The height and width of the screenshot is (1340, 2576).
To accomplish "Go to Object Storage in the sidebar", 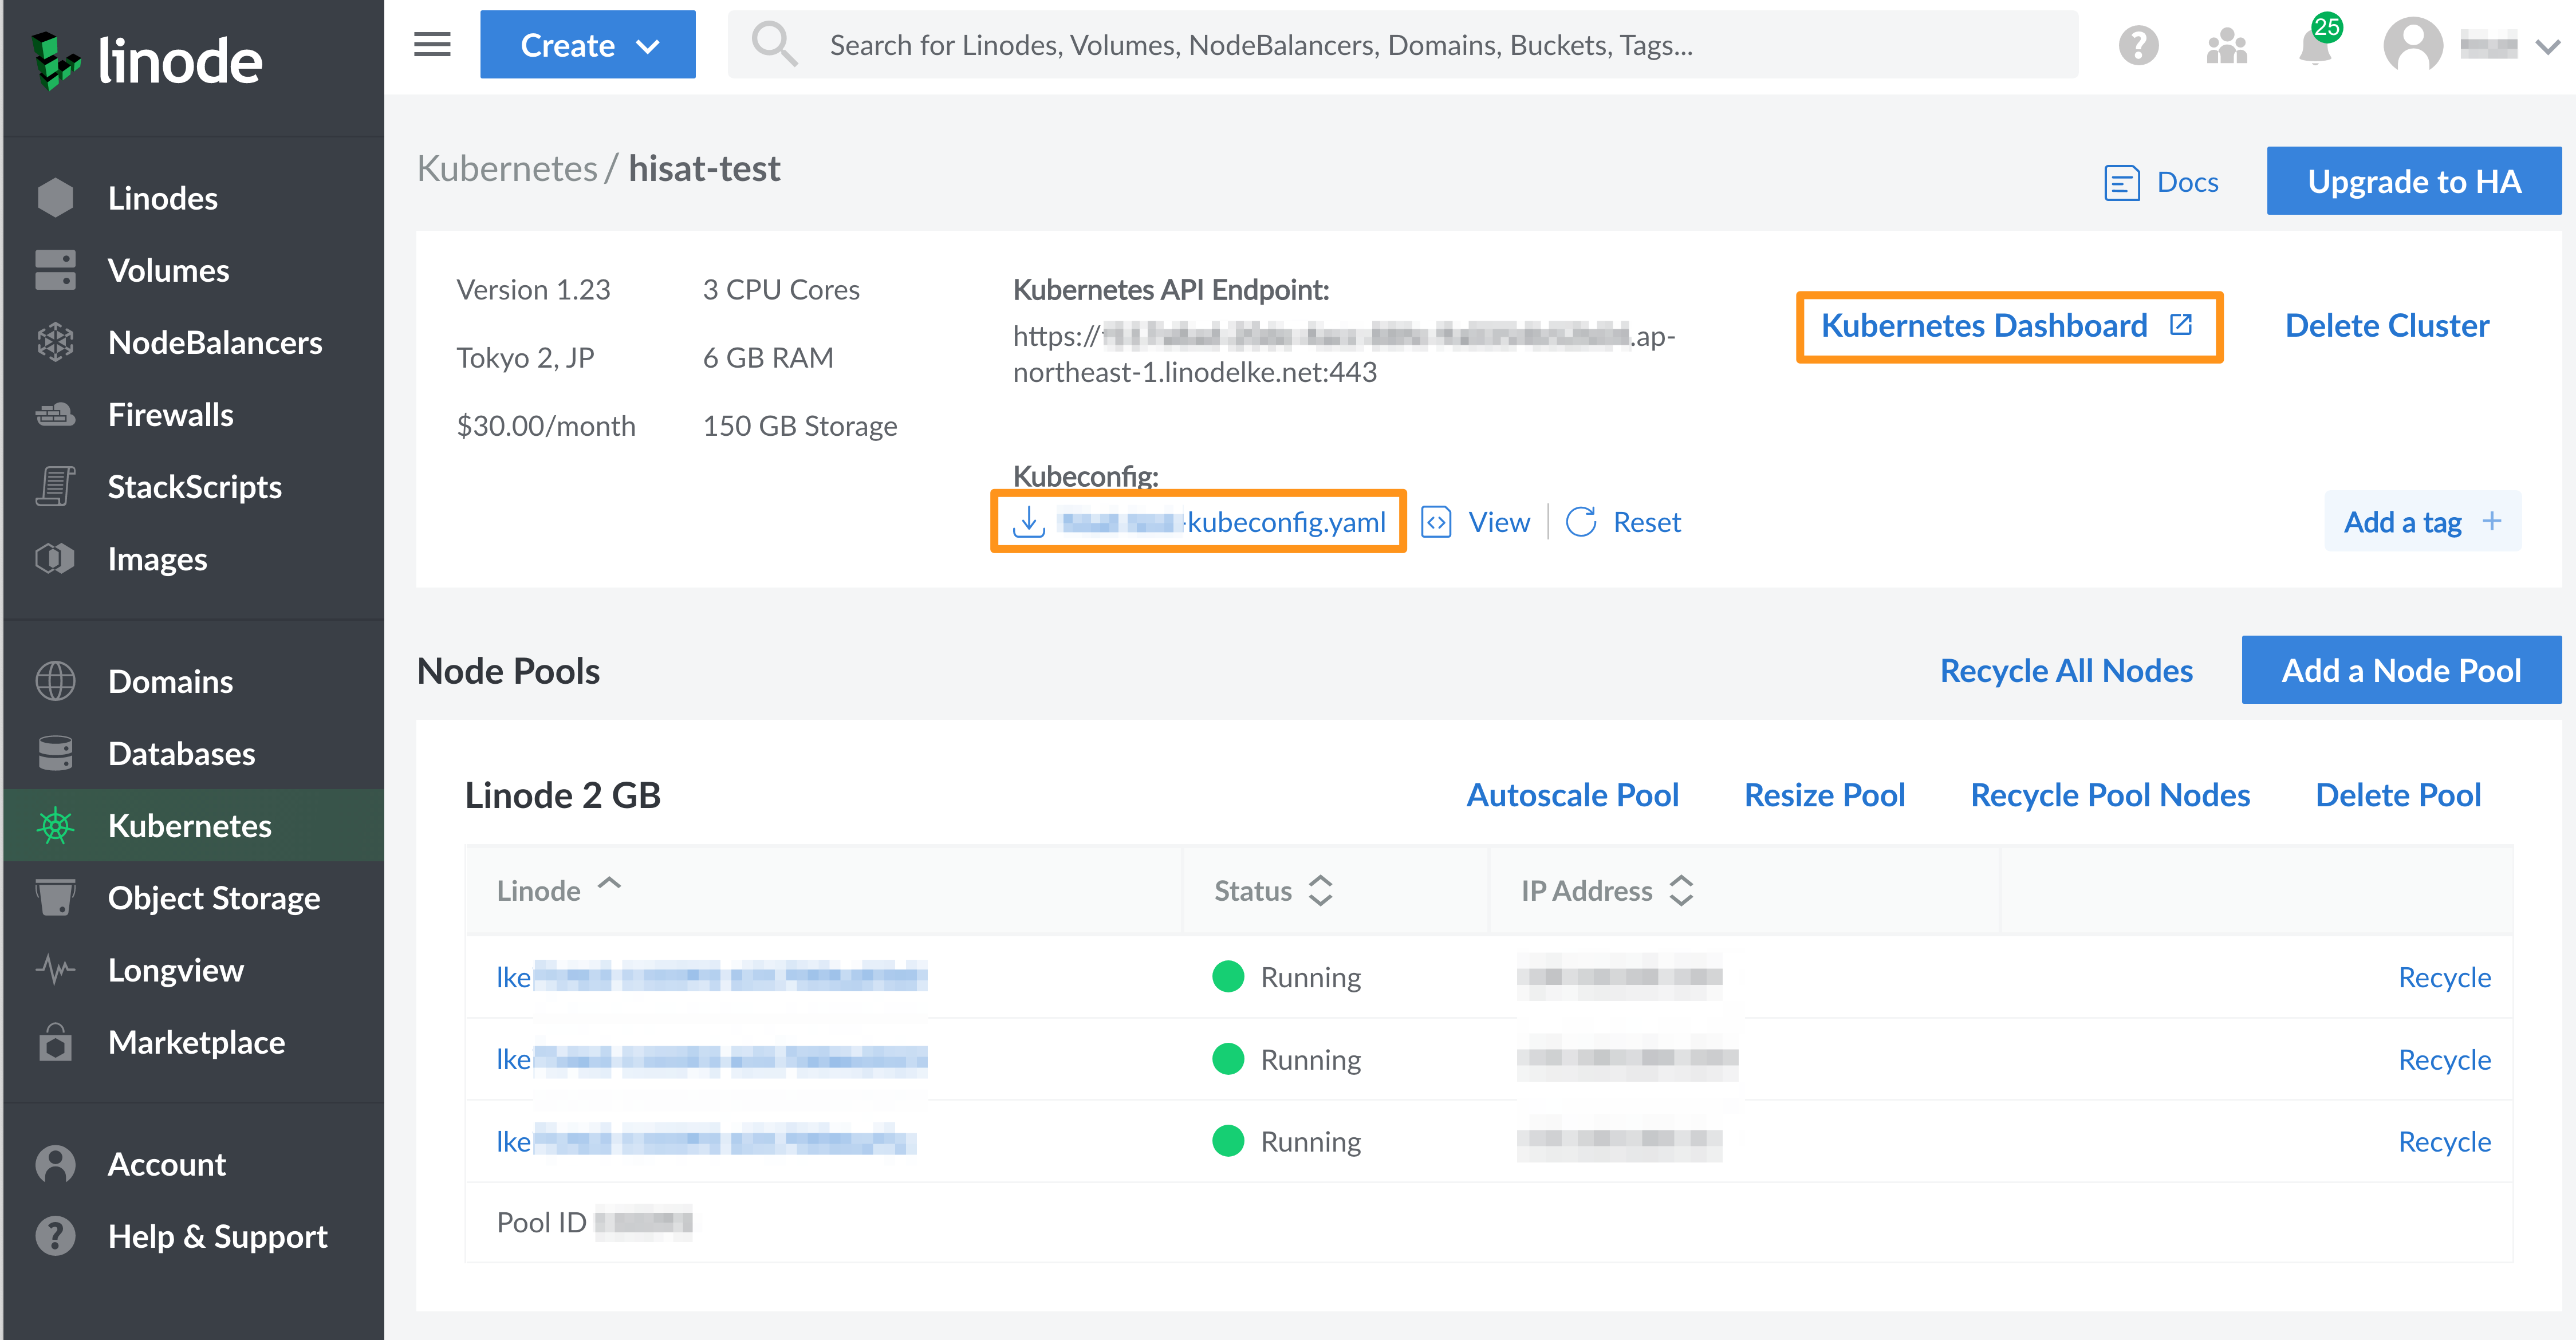I will [x=213, y=898].
